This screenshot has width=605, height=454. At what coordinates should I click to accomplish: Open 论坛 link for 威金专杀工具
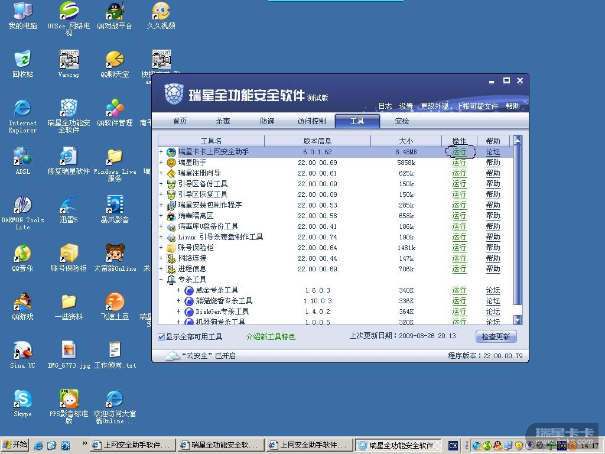click(x=493, y=290)
